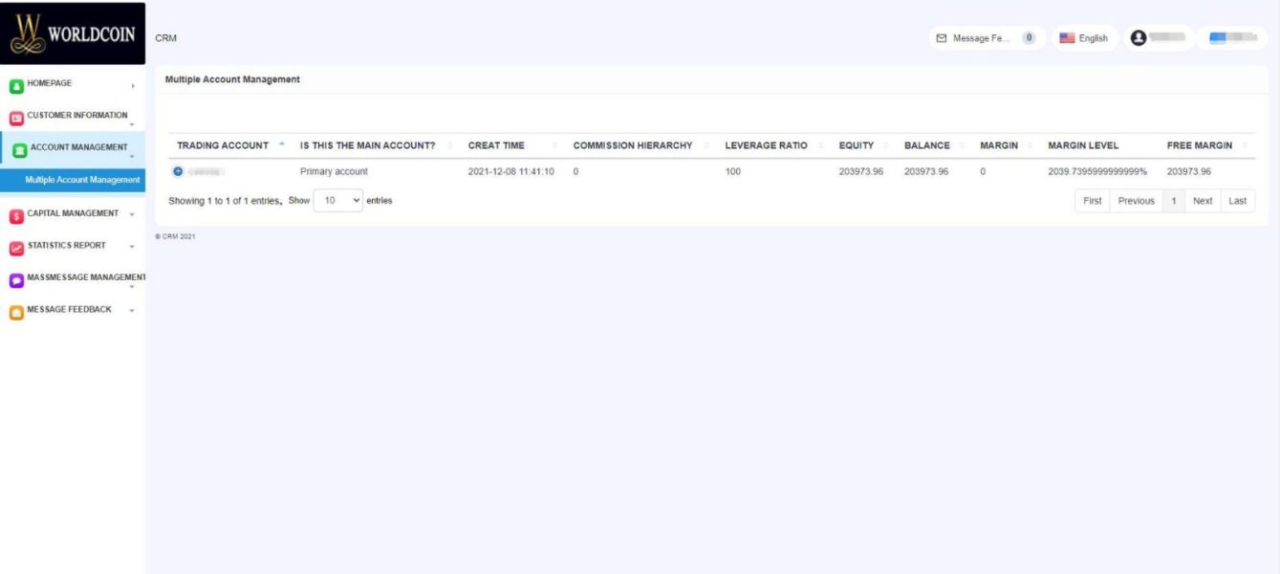The height and width of the screenshot is (574, 1280).
Task: Sort by Commission Hierarchy column
Action: click(641, 145)
